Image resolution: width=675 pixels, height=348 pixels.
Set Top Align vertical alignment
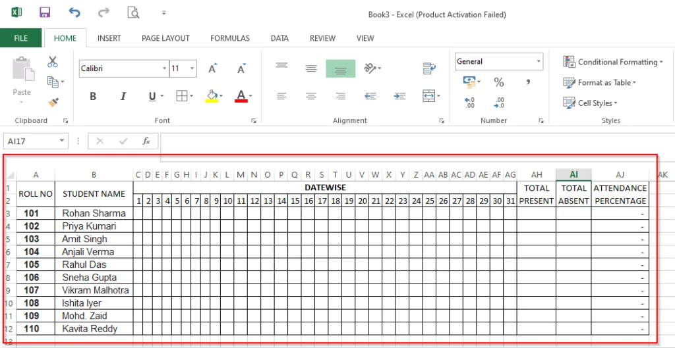click(281, 66)
